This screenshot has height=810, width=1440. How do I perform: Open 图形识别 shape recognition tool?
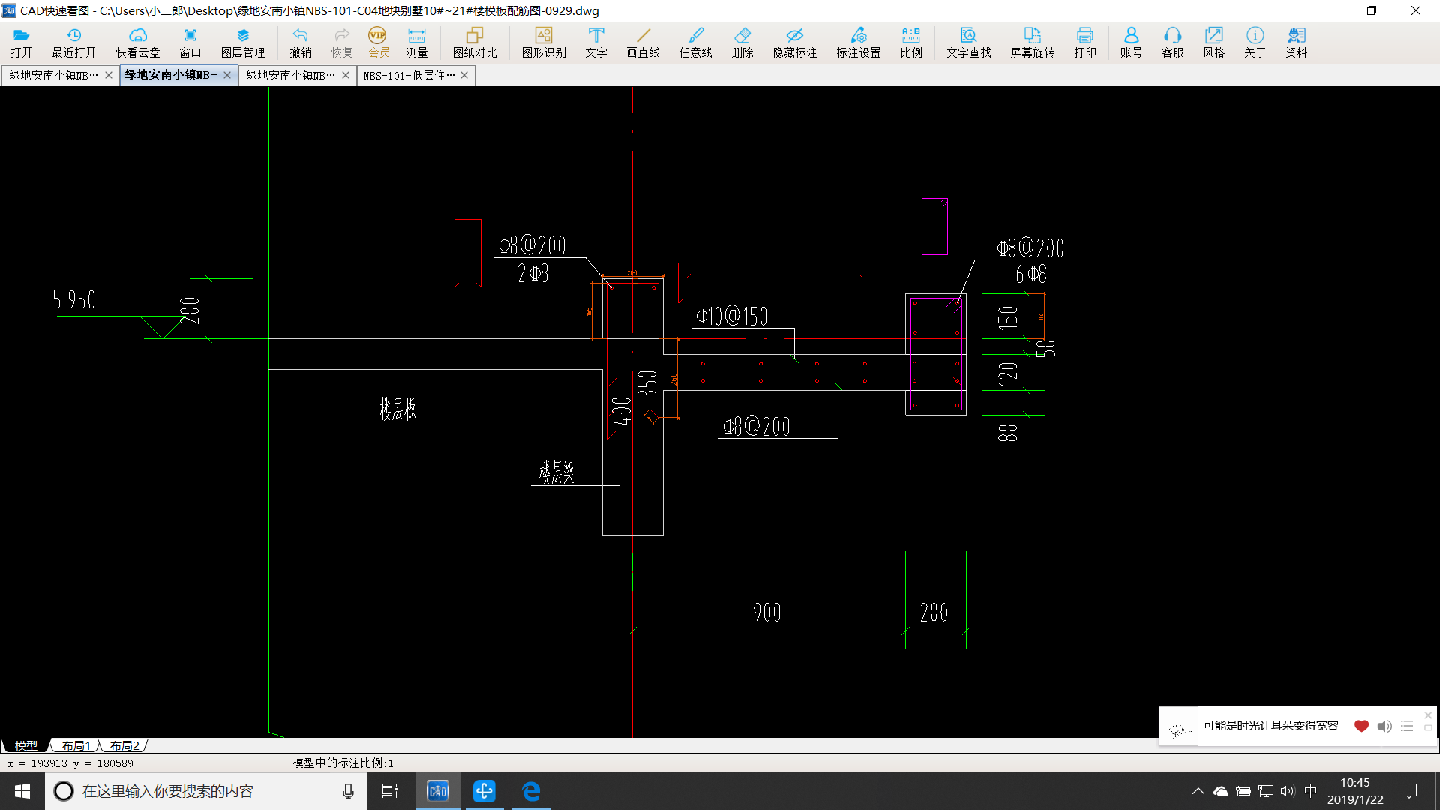544,42
